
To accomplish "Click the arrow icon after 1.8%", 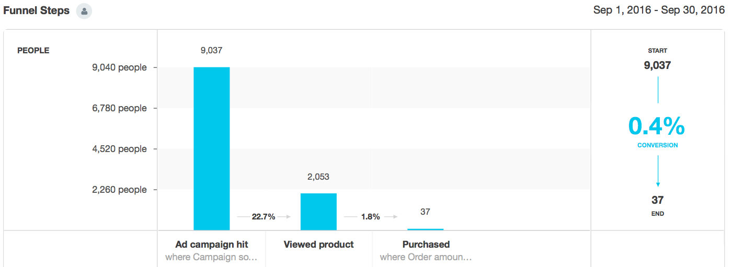I will (390, 216).
